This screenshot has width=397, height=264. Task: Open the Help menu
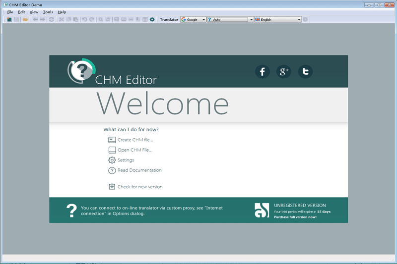point(62,12)
